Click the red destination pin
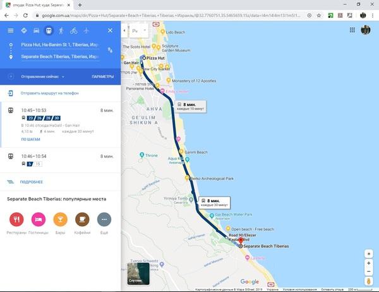 (241, 240)
